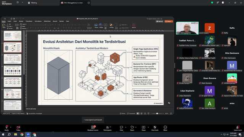Click the PowerPoint Record button top right
The width and height of the screenshot is (244, 137).
pyautogui.click(x=159, y=21)
